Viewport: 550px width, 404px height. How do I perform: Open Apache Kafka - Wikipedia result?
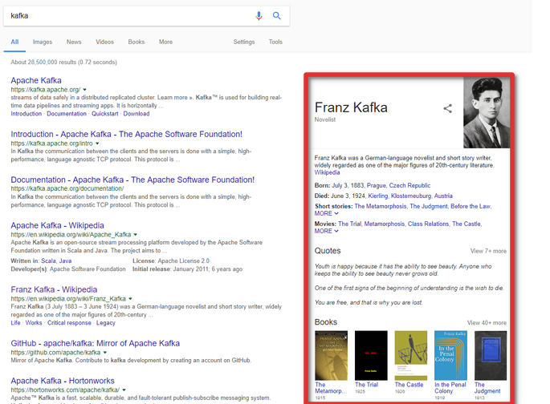tap(57, 225)
